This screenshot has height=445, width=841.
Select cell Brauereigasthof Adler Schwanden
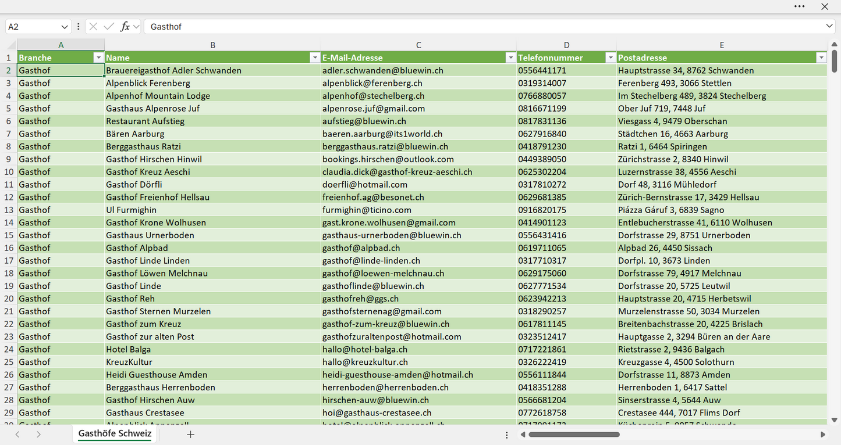tap(212, 70)
